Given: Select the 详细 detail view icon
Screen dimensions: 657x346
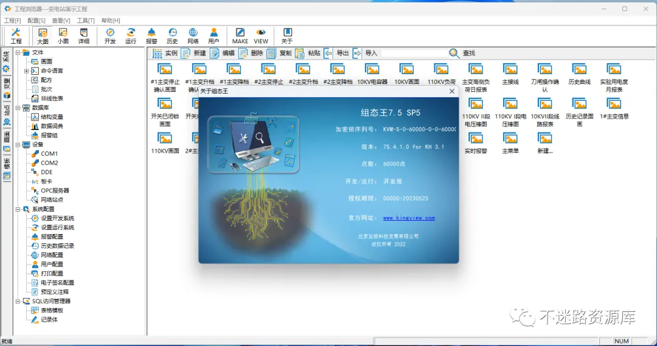Looking at the screenshot, I should pyautogui.click(x=84, y=36).
